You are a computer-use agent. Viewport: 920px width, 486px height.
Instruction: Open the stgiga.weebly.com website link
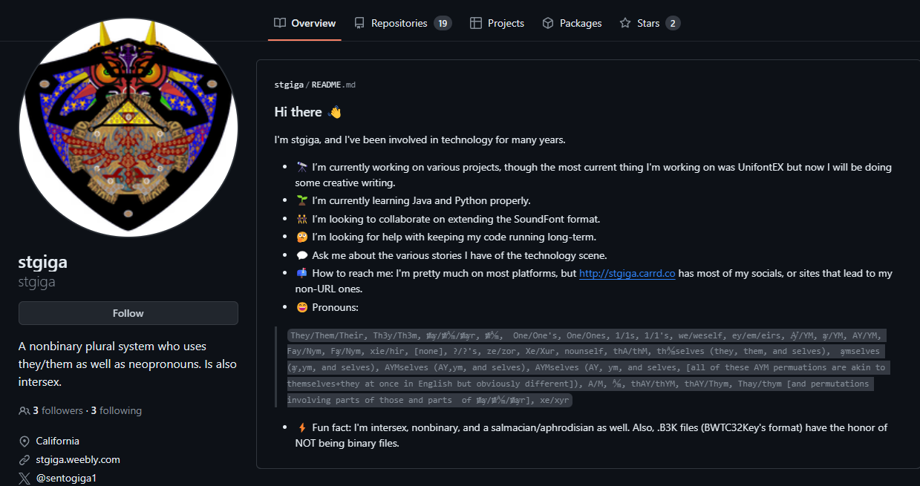click(x=78, y=459)
